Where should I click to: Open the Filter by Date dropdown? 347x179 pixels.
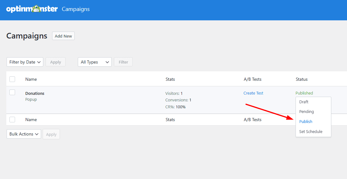coord(25,62)
